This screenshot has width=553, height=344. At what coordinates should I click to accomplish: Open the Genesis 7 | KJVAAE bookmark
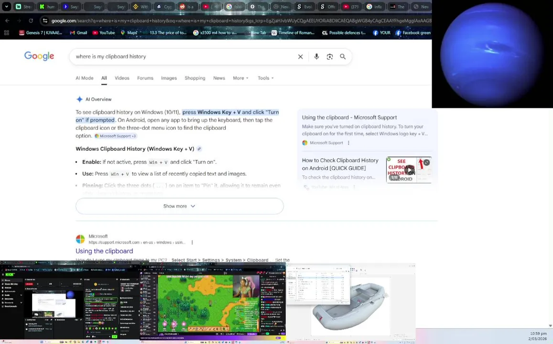pos(41,33)
